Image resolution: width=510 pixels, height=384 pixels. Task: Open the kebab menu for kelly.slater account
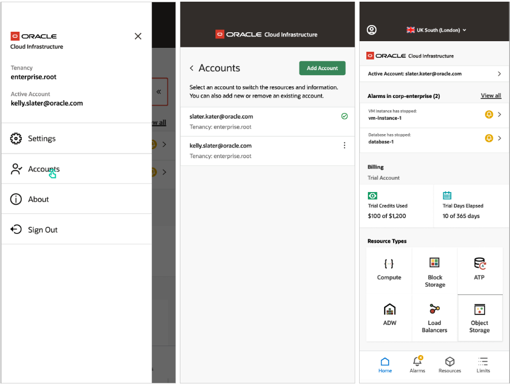click(x=345, y=145)
